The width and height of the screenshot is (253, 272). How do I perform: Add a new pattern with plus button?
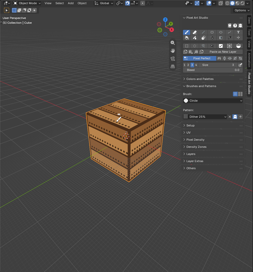(x=240, y=117)
